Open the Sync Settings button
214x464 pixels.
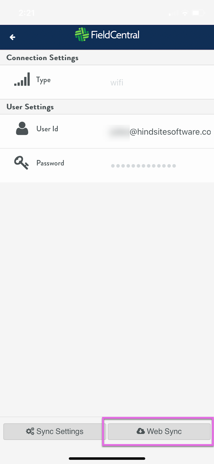[x=55, y=432]
